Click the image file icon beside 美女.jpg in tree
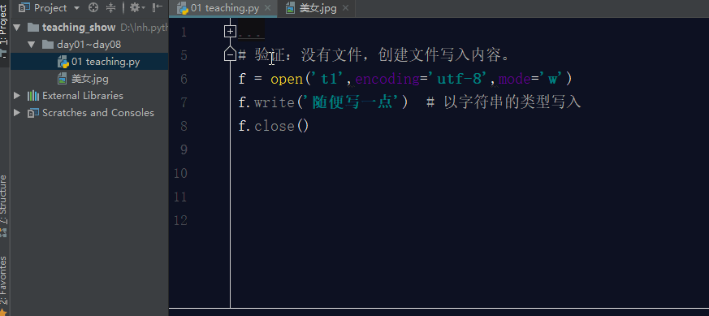The image size is (709, 316). 63,79
